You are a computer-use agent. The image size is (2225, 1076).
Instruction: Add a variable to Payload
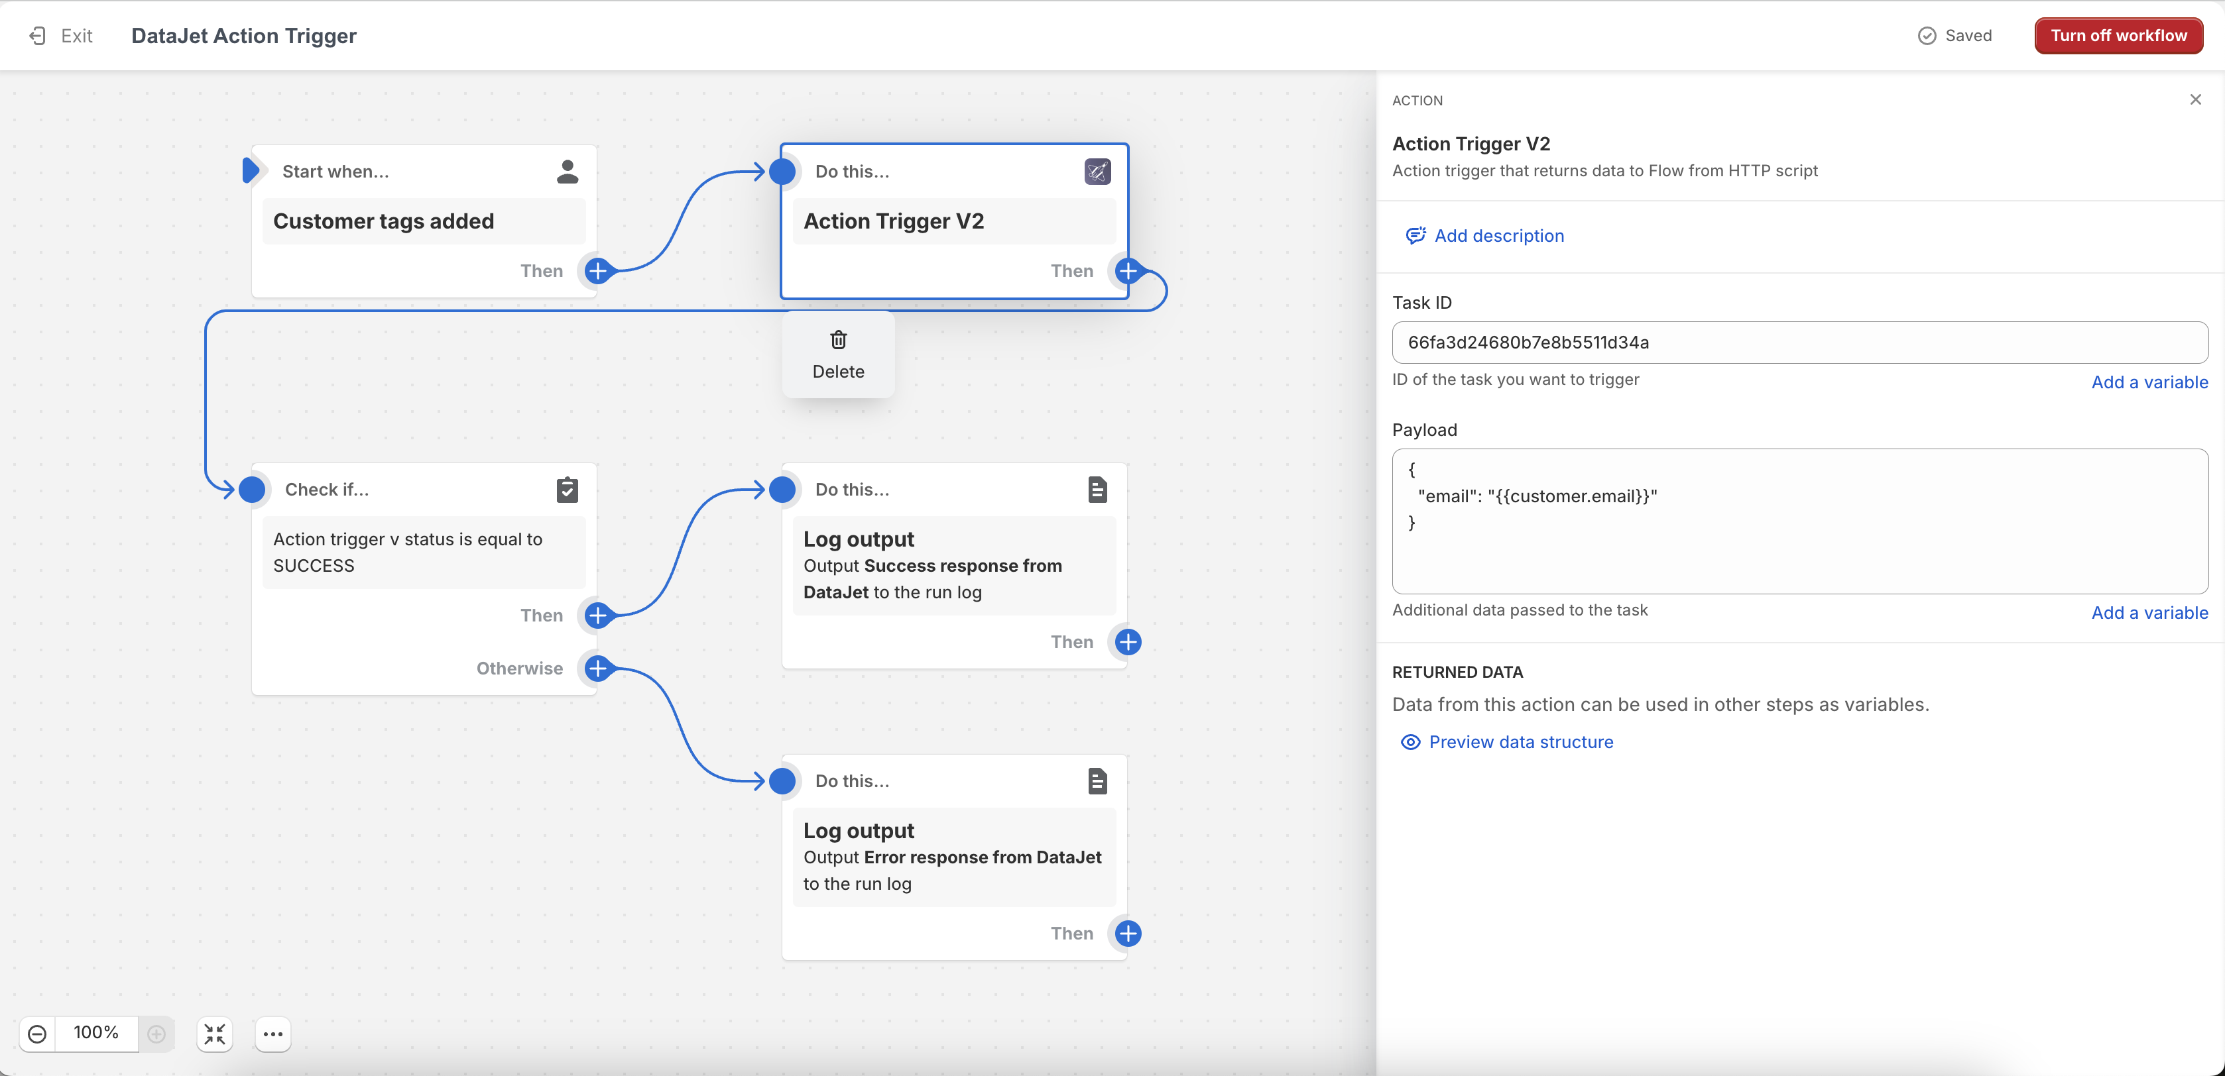2149,613
